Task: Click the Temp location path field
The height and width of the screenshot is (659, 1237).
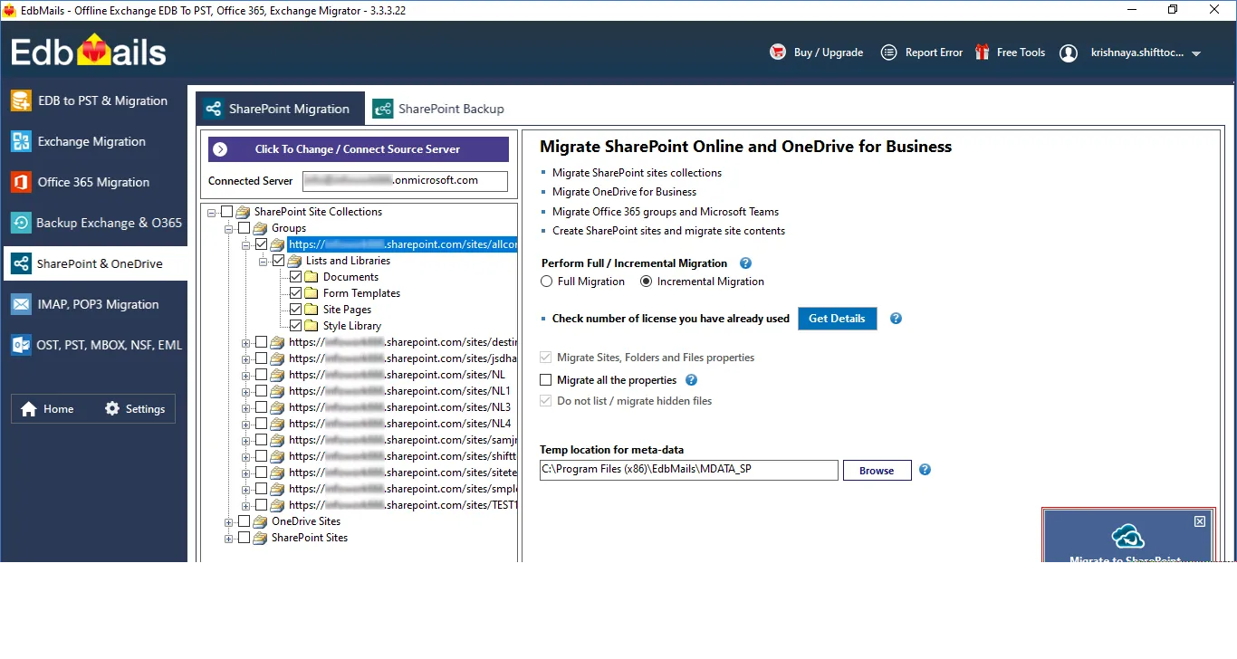Action: coord(688,470)
